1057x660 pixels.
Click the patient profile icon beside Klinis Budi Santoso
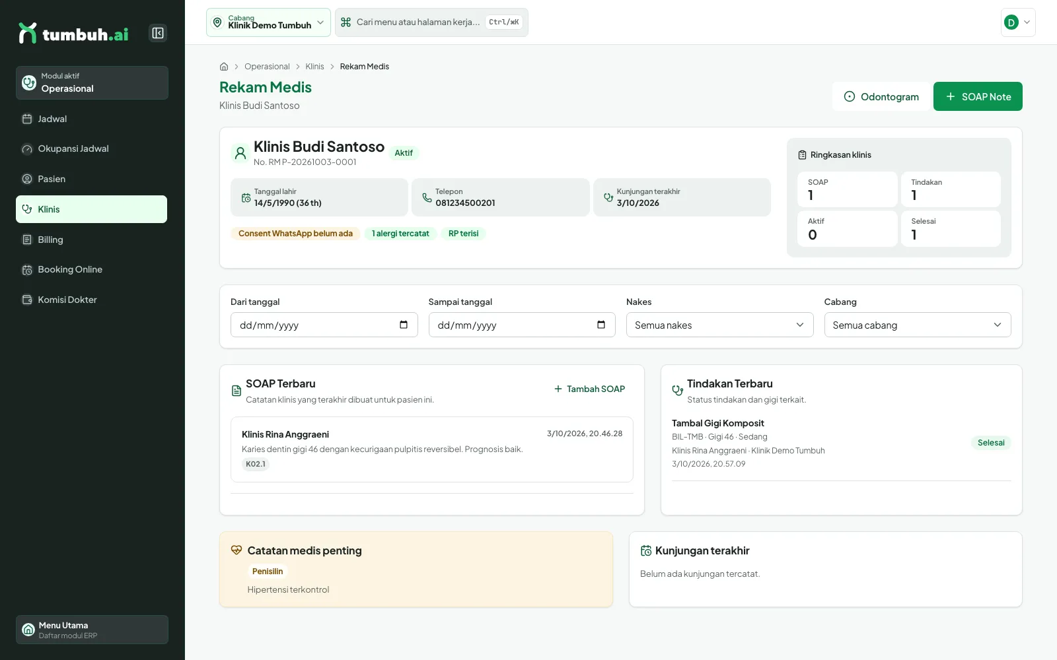pyautogui.click(x=240, y=153)
